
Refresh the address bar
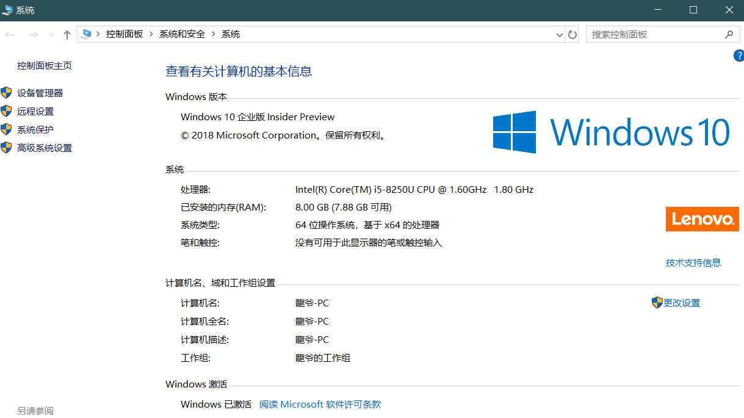tap(572, 35)
